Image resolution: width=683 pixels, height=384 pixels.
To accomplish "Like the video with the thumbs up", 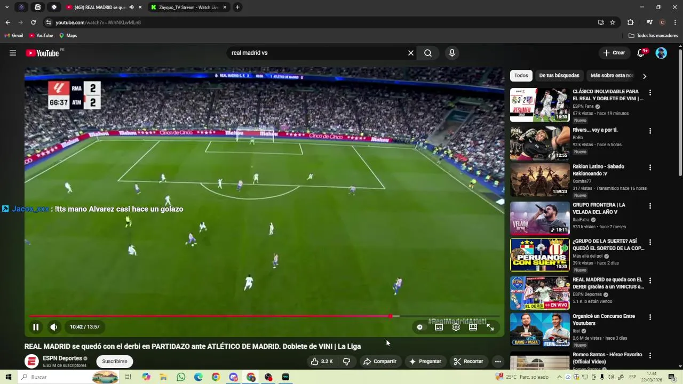I will tap(322, 362).
